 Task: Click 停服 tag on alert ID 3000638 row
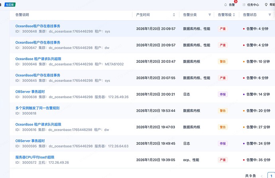[x=222, y=94]
